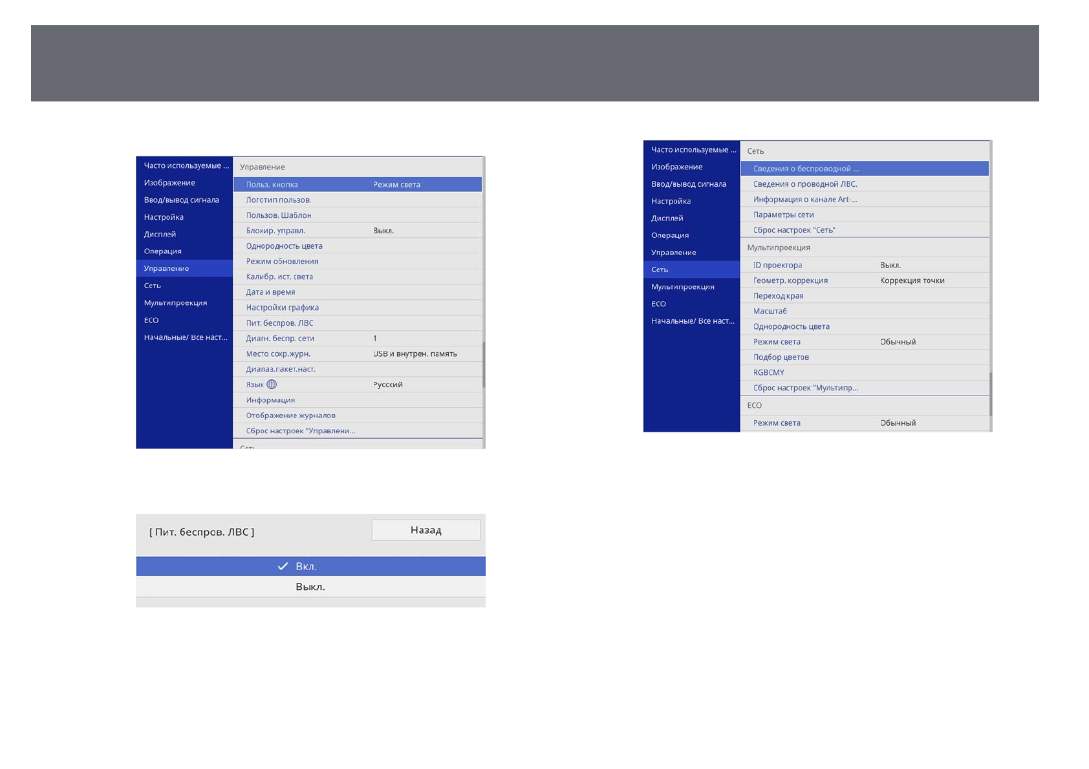Click the Управление menu's vertical scrollbar
The width and height of the screenshot is (1089, 769).
483,365
